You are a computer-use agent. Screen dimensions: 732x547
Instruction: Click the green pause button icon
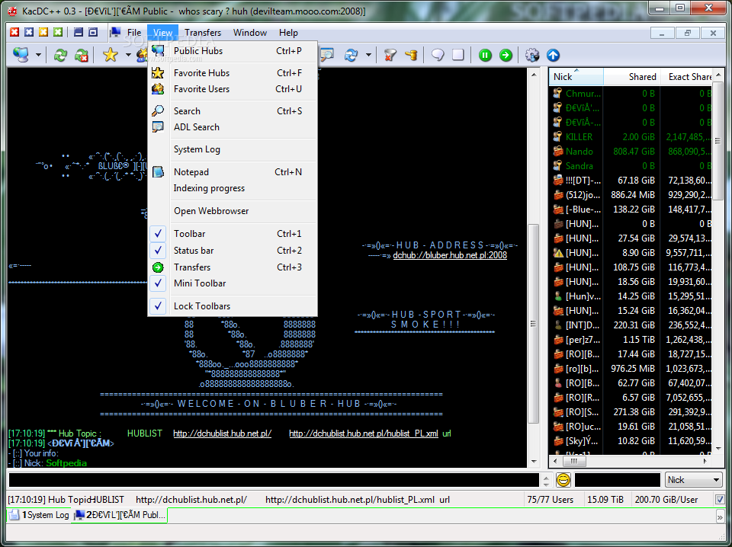[x=485, y=55]
